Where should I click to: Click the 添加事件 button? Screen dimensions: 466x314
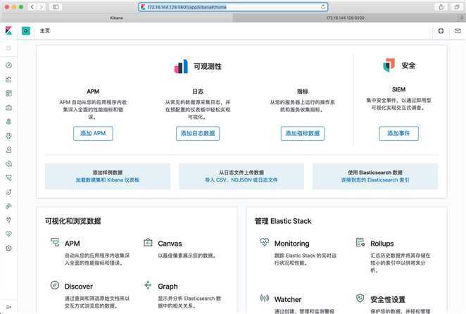tap(398, 134)
